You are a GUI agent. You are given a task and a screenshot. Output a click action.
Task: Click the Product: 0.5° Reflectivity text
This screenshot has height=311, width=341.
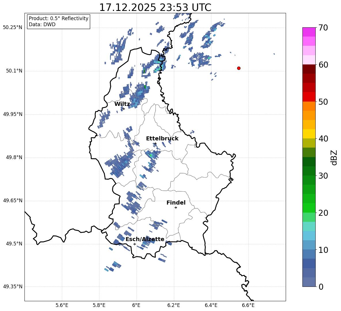(58, 18)
